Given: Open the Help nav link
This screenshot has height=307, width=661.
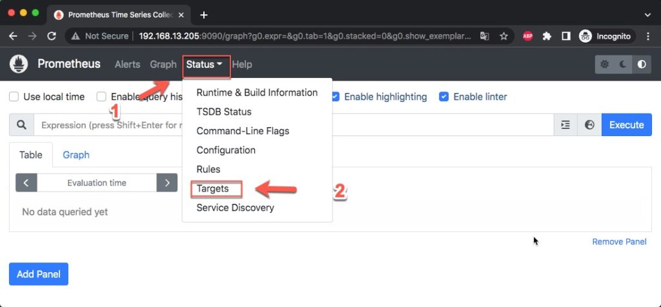Looking at the screenshot, I should point(242,64).
